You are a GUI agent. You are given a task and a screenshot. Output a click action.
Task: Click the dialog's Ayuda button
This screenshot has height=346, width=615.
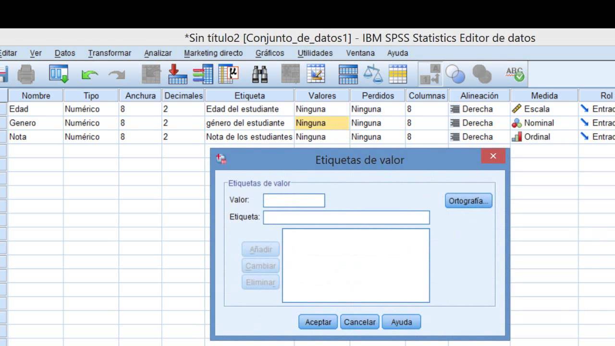click(x=401, y=322)
